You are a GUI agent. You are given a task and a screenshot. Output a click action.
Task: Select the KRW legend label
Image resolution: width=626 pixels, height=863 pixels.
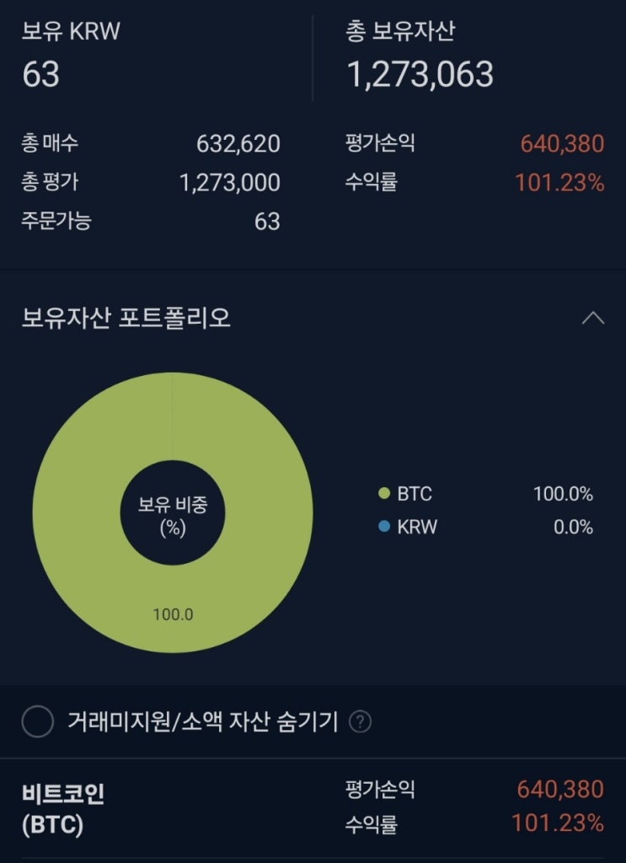coord(417,528)
